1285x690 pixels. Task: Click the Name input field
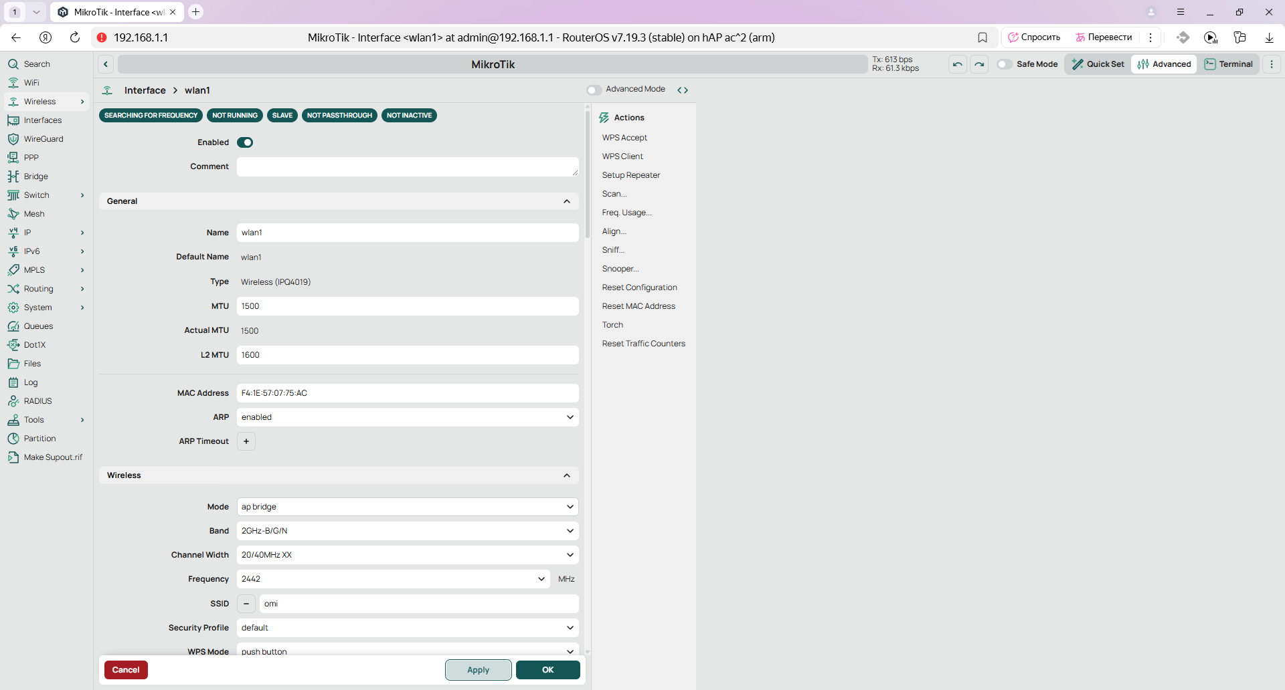click(408, 233)
